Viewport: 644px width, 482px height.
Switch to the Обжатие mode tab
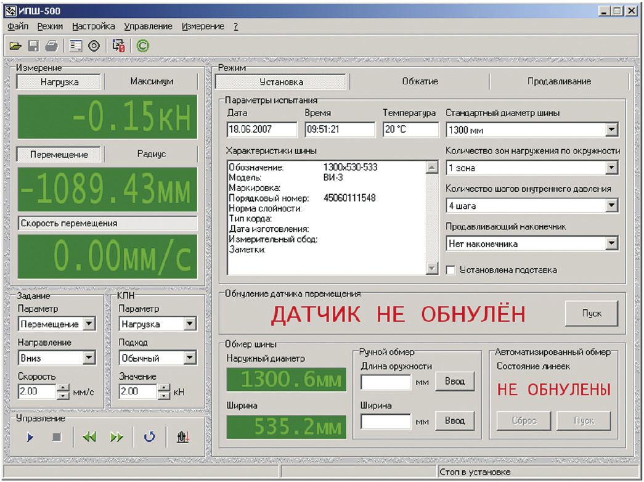pyautogui.click(x=420, y=81)
